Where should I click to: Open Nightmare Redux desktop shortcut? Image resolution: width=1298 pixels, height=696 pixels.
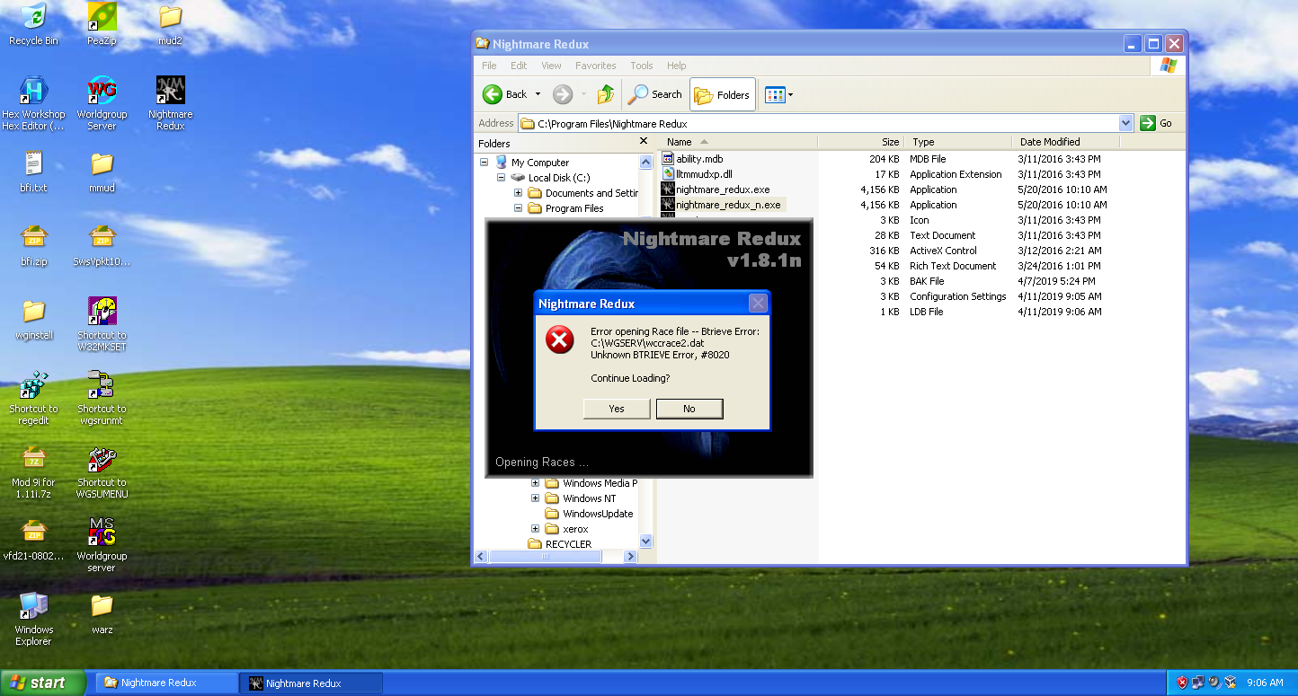click(171, 91)
